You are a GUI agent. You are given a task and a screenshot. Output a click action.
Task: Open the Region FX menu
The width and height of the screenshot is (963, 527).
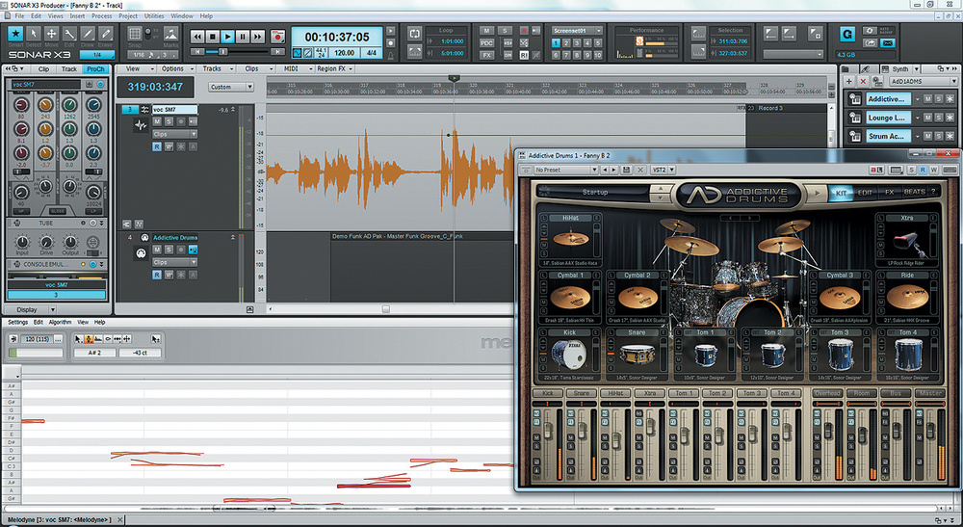click(334, 68)
